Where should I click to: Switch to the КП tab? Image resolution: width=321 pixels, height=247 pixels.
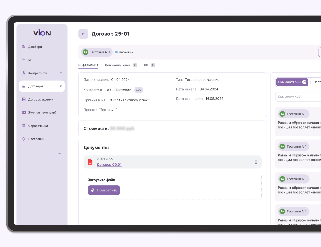pyautogui.click(x=146, y=65)
